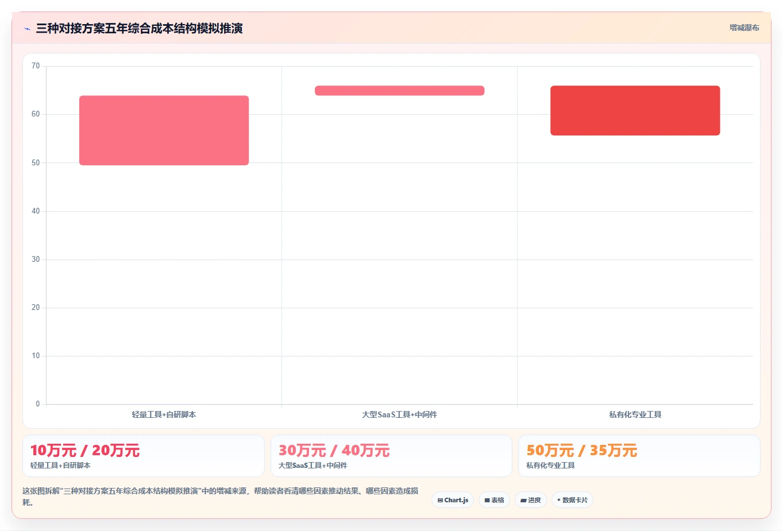Click x-axis label 大型SaaS工具+中间件
This screenshot has width=783, height=531.
tap(399, 414)
